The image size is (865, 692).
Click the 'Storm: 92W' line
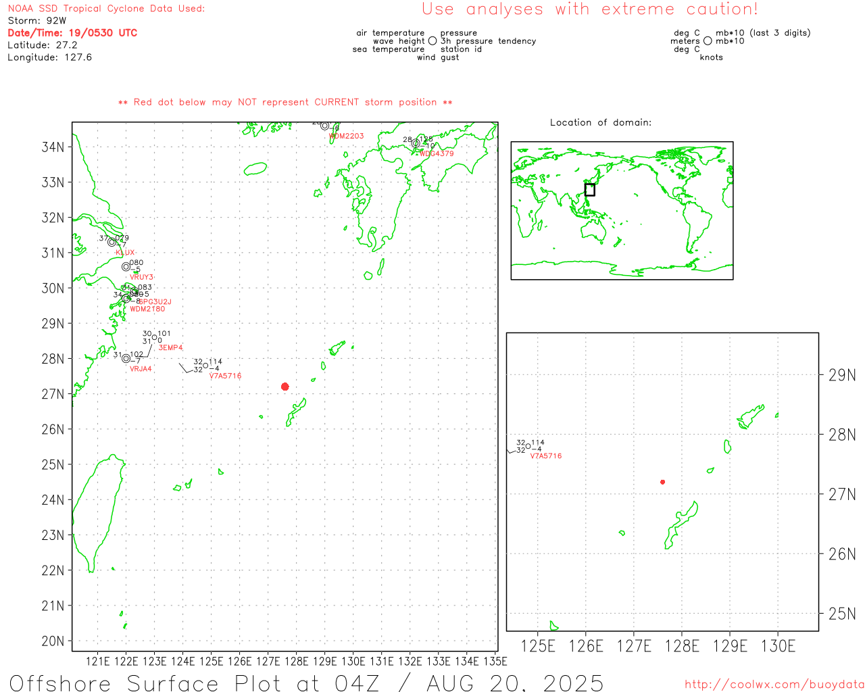(37, 20)
